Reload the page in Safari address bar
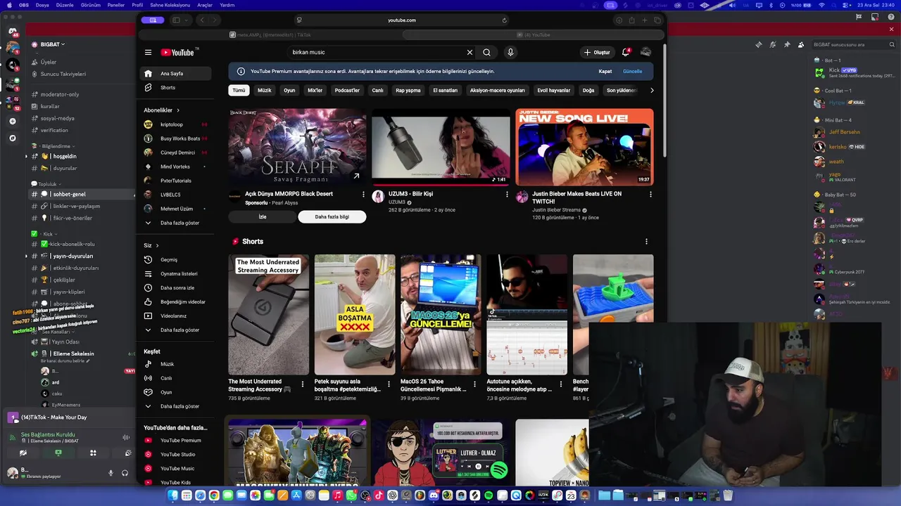Image resolution: width=901 pixels, height=506 pixels. click(504, 20)
